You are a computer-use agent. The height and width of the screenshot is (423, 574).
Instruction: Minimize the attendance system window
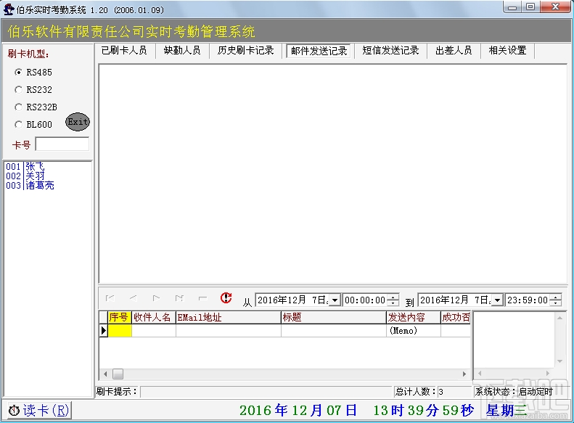(x=512, y=7)
